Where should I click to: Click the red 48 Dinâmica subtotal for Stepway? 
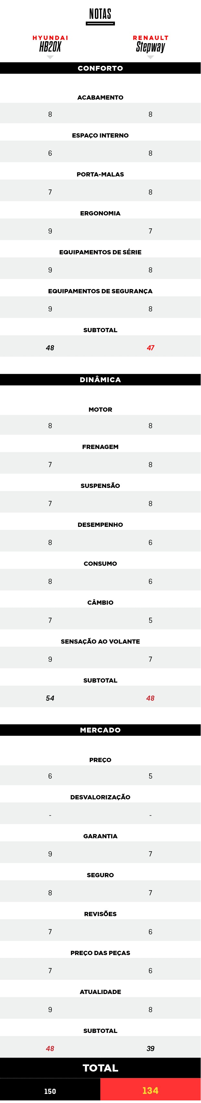151,698
